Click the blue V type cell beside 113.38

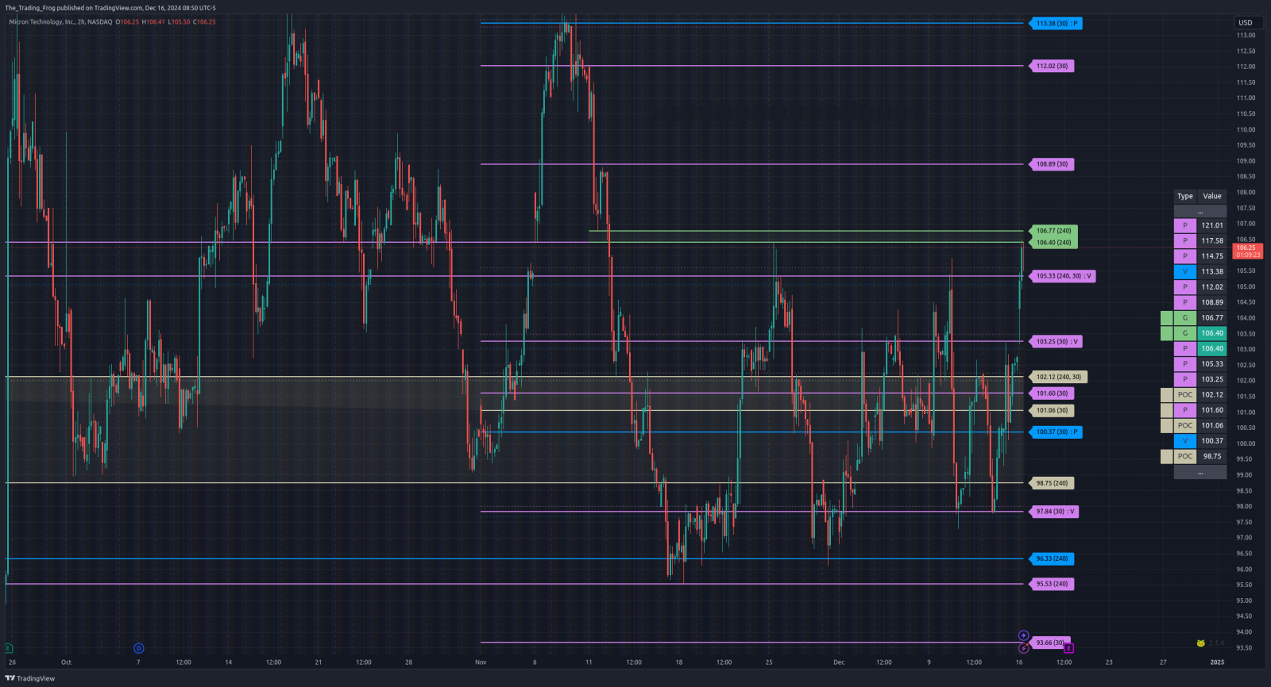[x=1185, y=271]
